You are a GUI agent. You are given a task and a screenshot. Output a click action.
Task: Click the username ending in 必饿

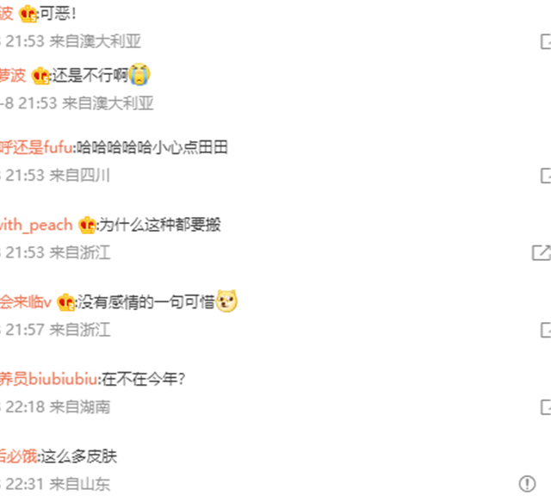click(x=19, y=456)
